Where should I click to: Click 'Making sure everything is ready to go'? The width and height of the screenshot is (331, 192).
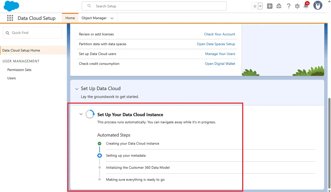coord(135,180)
